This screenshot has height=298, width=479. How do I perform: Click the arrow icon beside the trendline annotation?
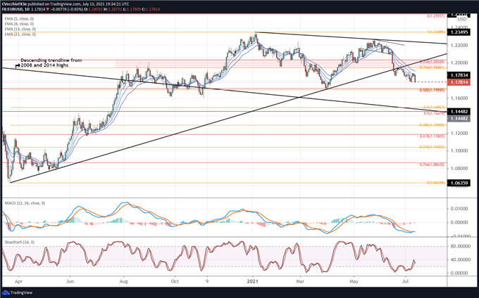coord(18,65)
